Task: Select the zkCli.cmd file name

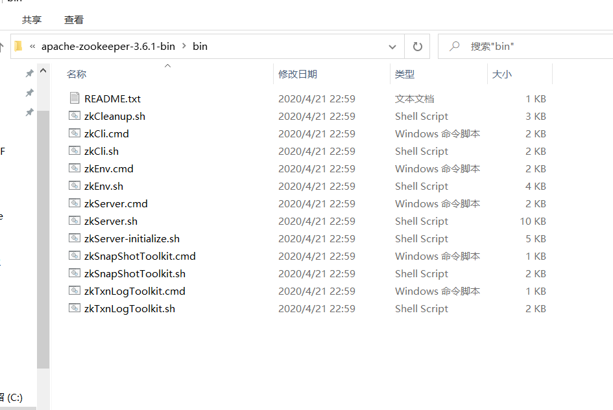Action: pyautogui.click(x=106, y=134)
